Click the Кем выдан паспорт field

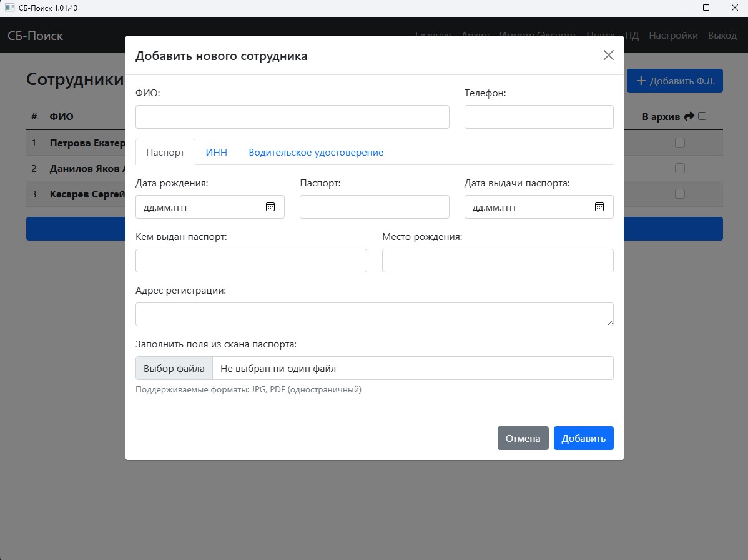tap(251, 261)
